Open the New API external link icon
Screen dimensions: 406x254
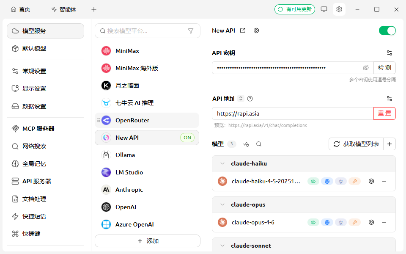pos(243,30)
